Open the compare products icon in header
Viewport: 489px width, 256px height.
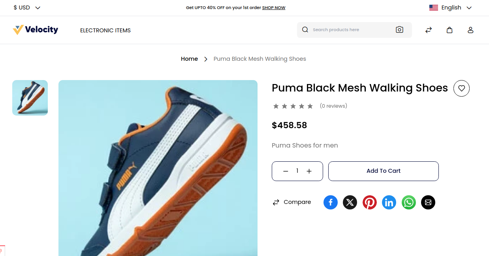pos(429,30)
